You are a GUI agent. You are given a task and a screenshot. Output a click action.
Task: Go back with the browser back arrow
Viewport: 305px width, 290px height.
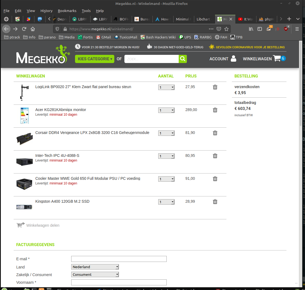click(6, 29)
